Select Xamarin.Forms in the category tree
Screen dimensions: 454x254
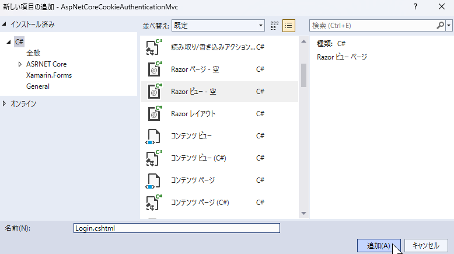49,75
